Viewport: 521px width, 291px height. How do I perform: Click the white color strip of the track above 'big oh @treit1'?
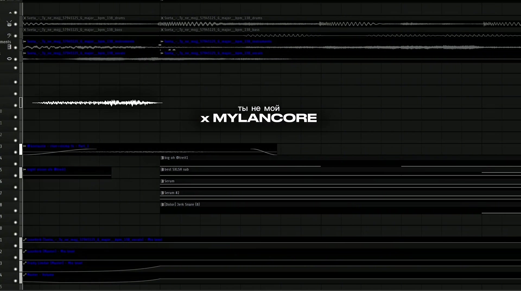click(x=21, y=149)
